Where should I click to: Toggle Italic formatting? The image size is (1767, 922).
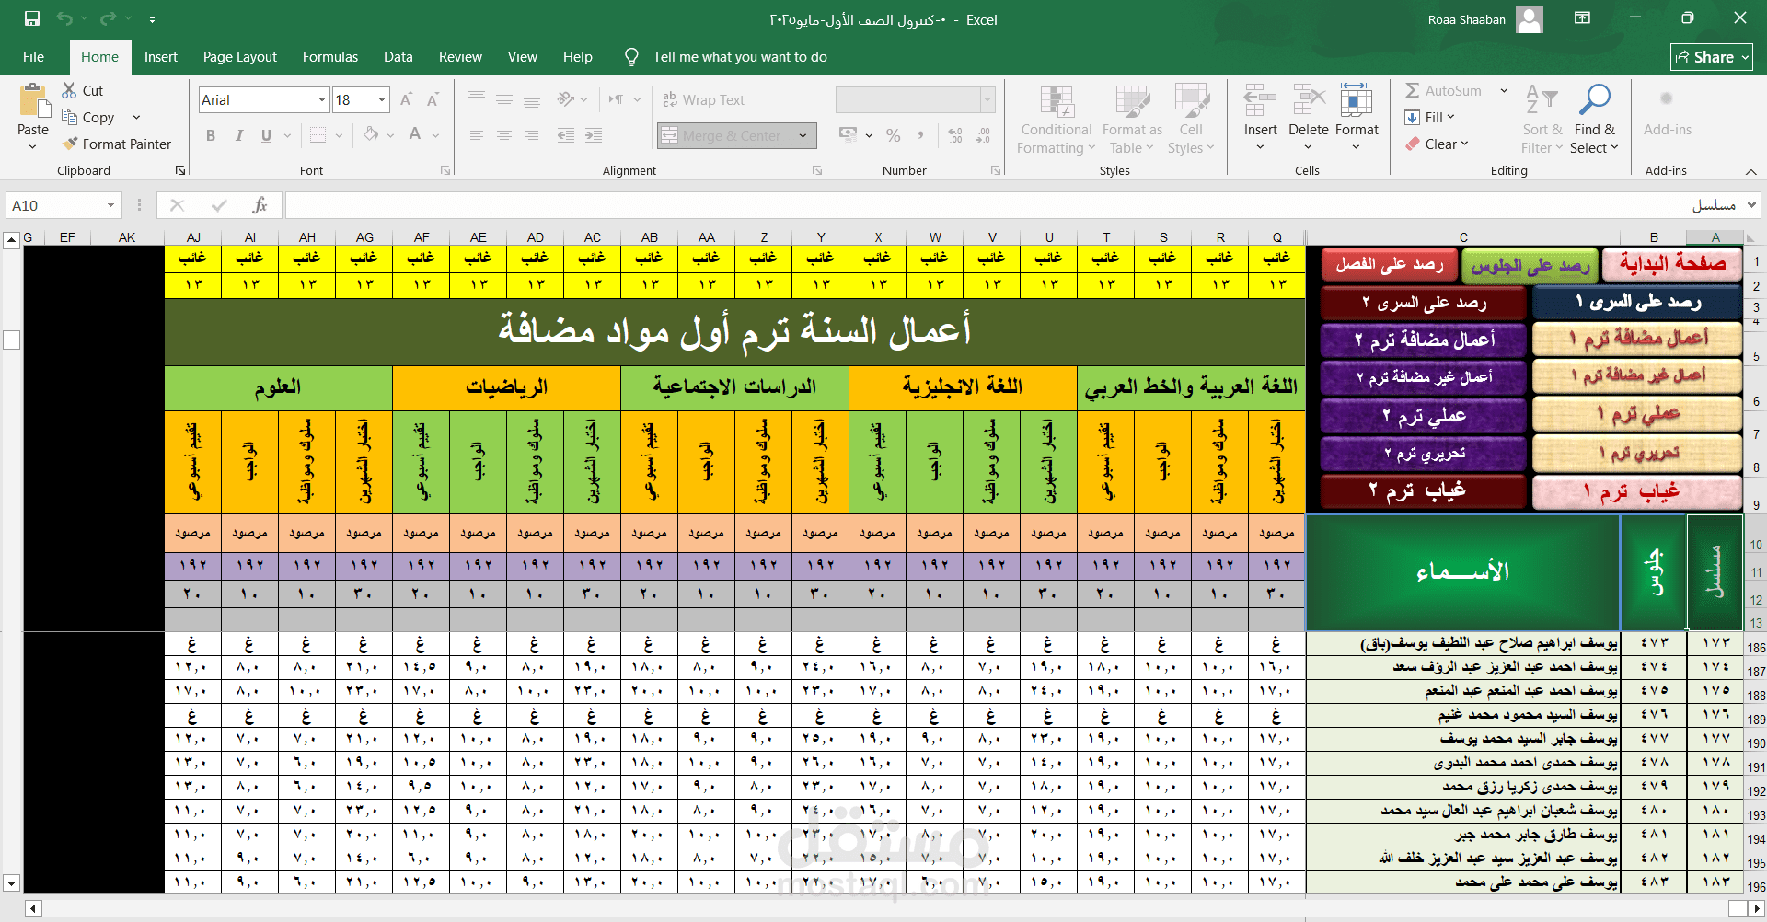(x=238, y=135)
